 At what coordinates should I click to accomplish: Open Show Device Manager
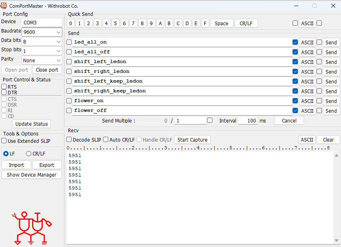point(31,175)
